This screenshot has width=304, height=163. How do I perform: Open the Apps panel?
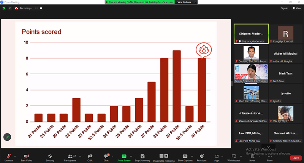pos(217,157)
